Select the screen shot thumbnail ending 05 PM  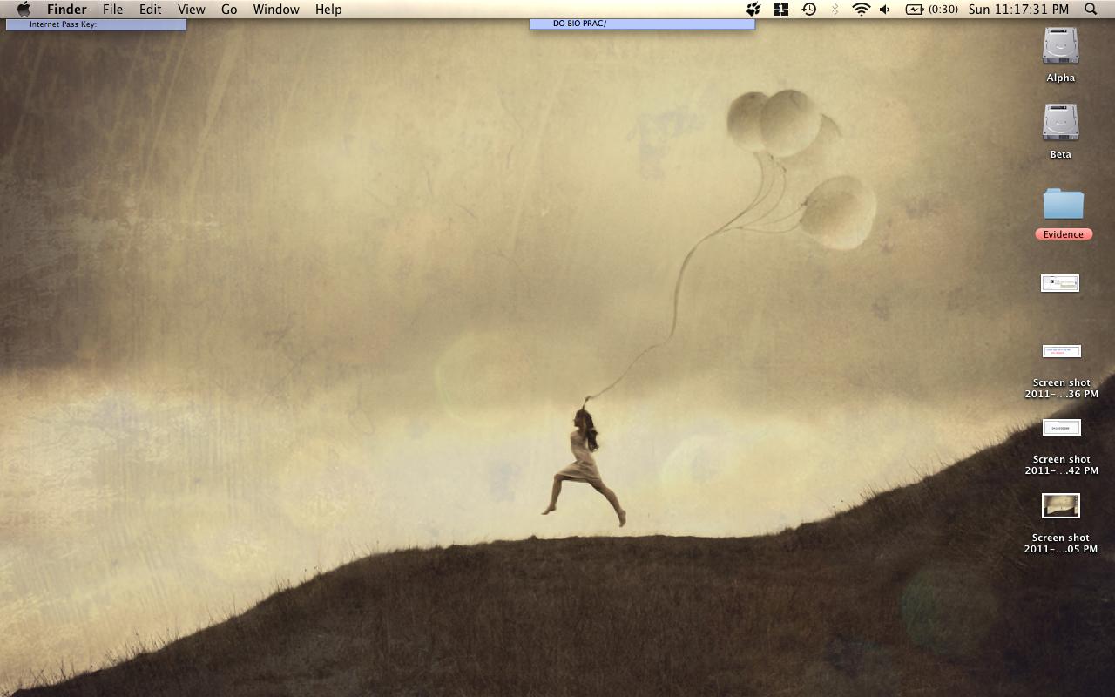coord(1061,505)
